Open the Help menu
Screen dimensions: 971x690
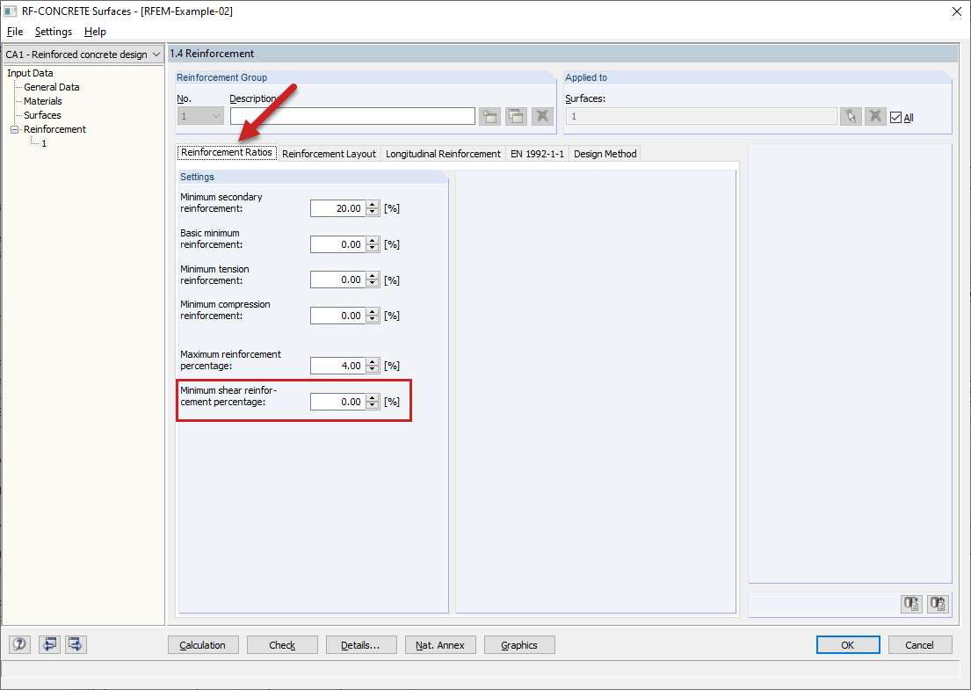pos(95,32)
